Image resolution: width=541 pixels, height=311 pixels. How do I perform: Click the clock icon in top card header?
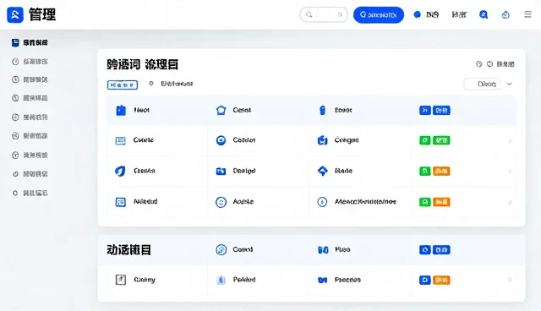[479, 64]
